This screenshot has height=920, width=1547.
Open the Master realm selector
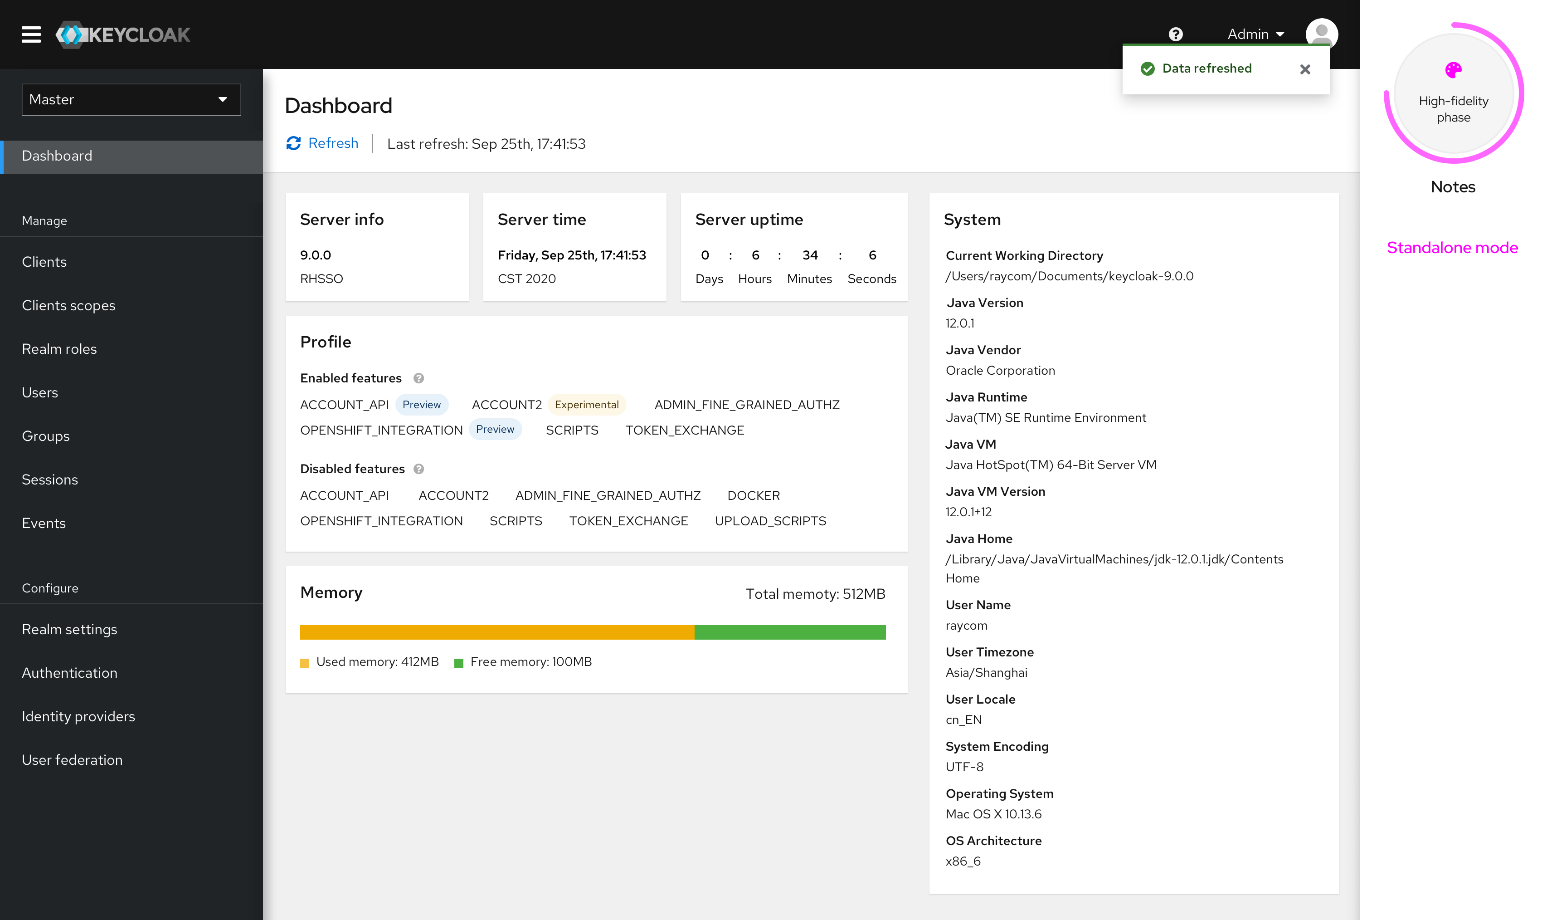pyautogui.click(x=131, y=100)
